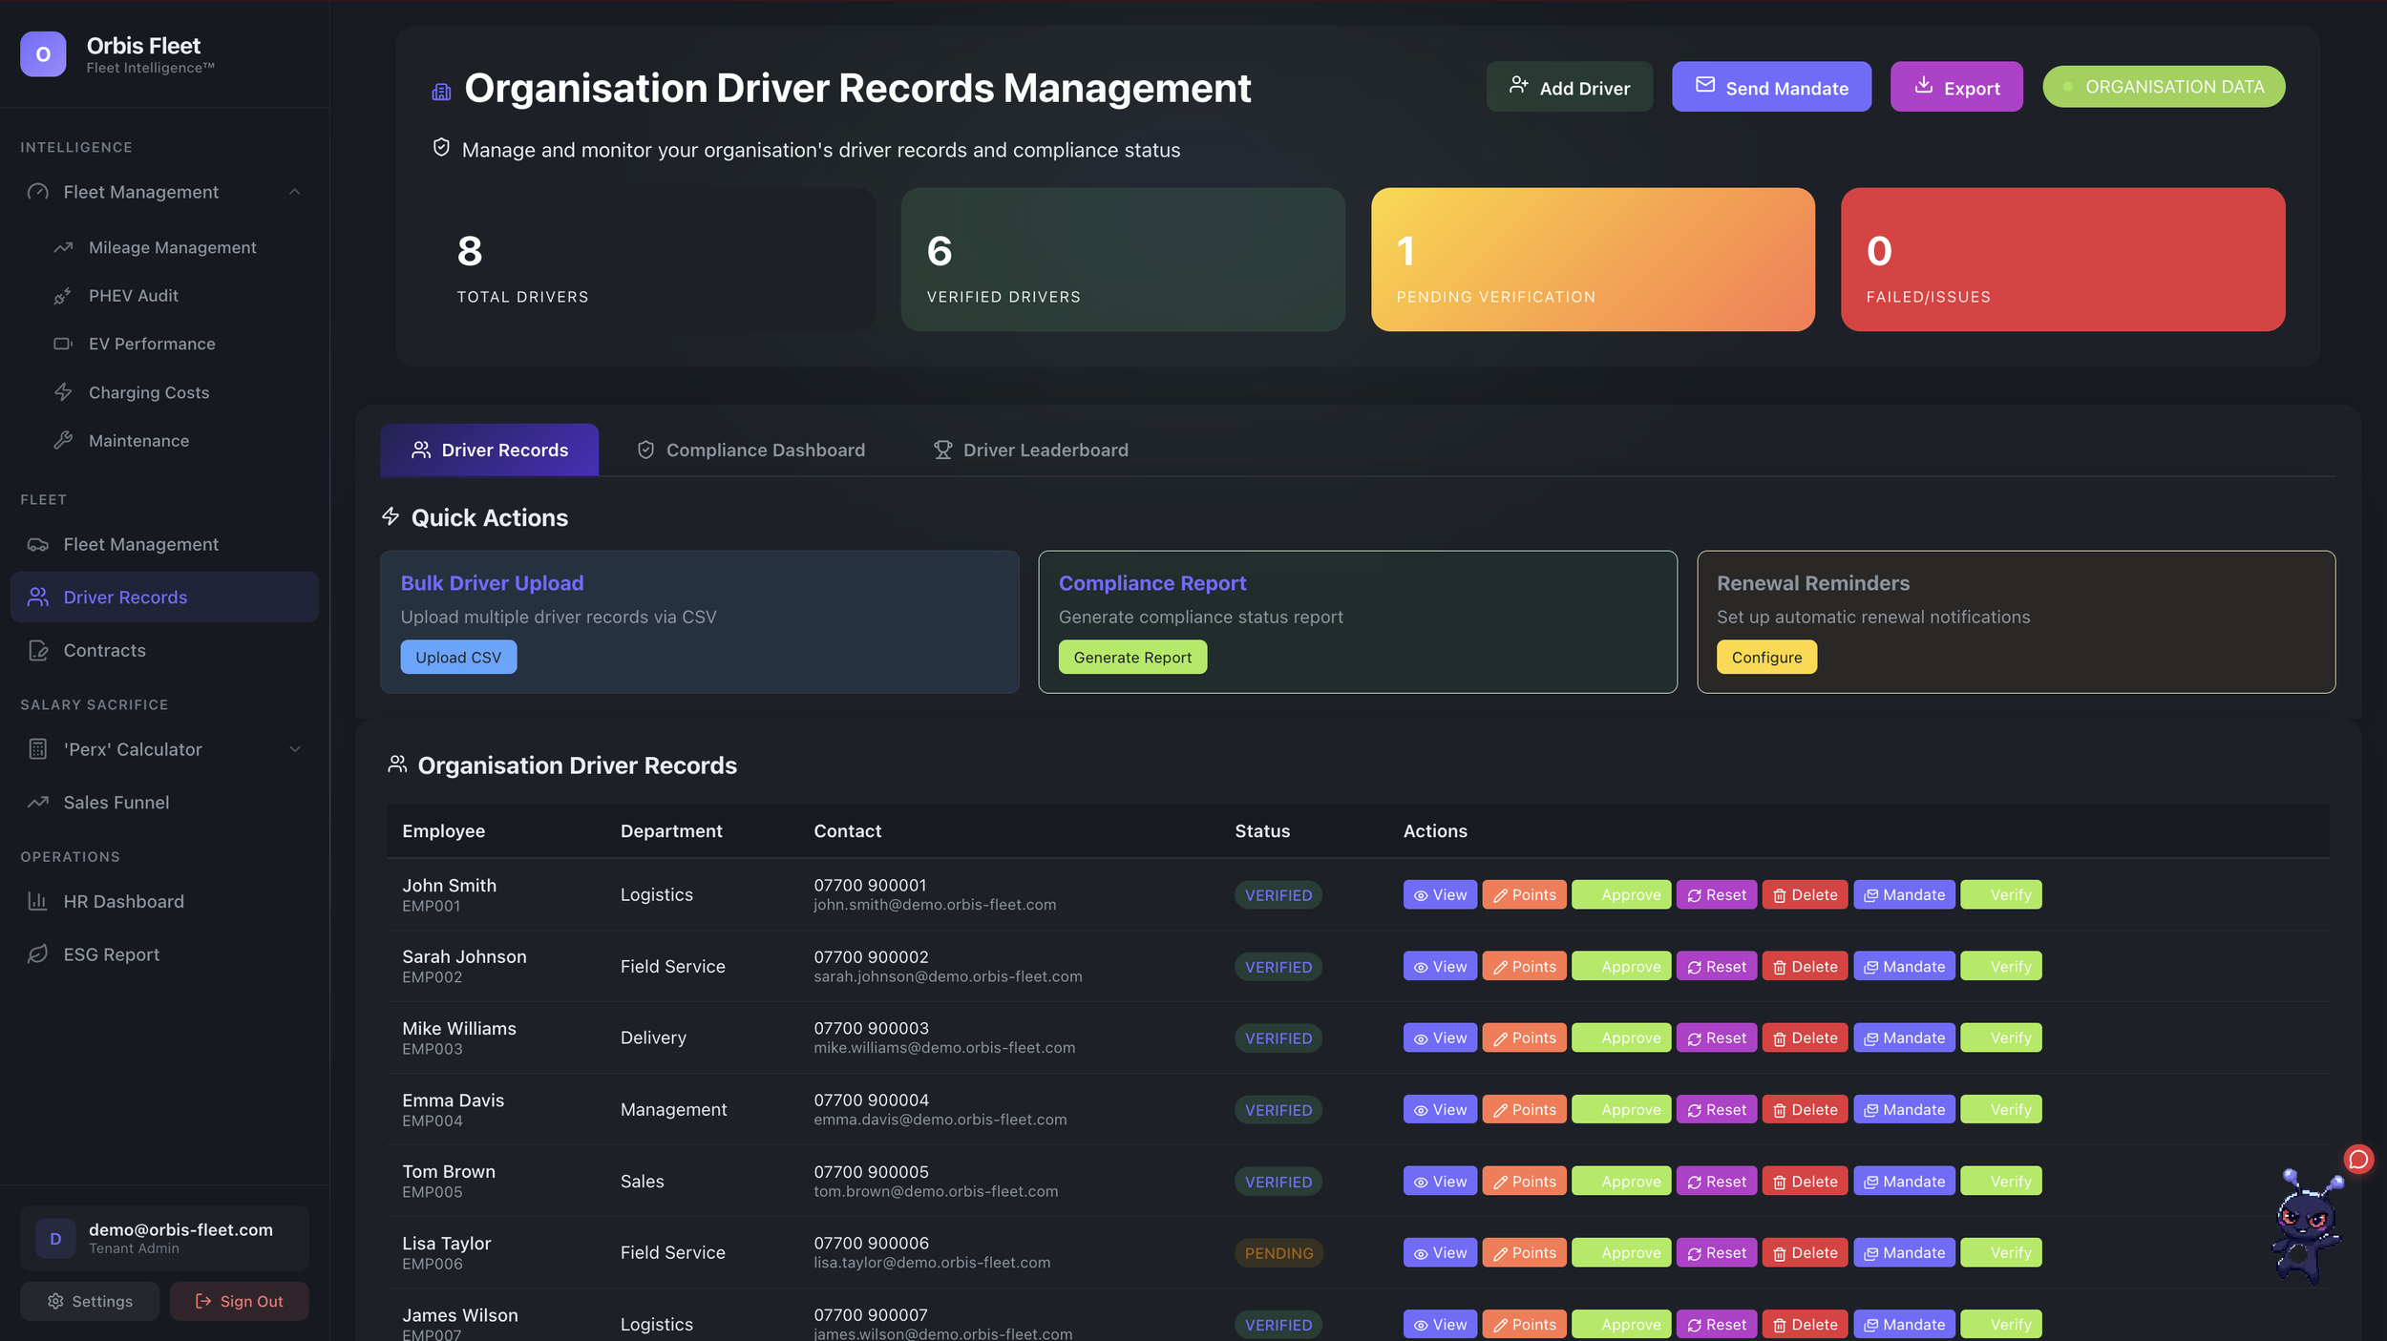Open Maintenance wrench item

pyautogui.click(x=138, y=441)
